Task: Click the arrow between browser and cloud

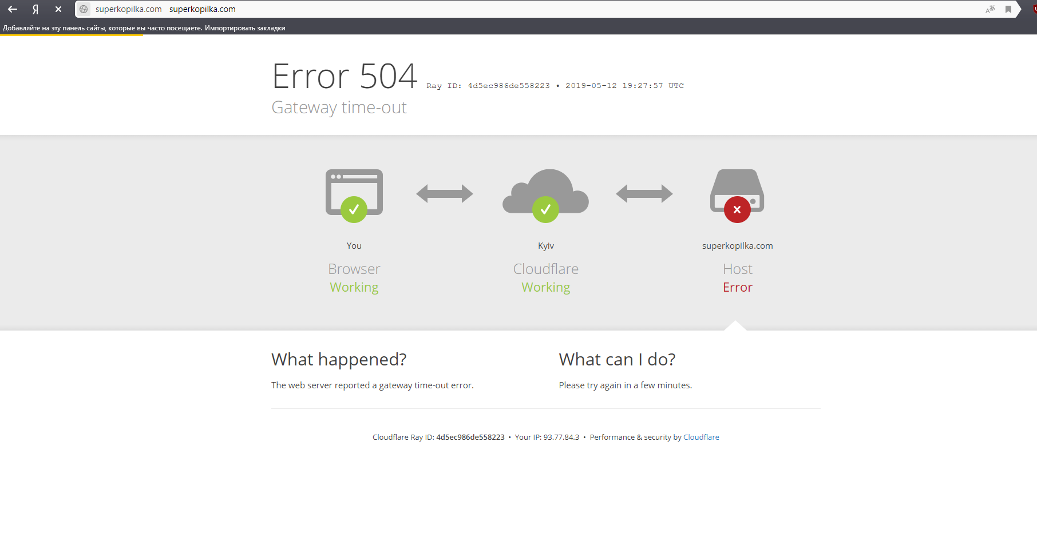Action: pyautogui.click(x=445, y=194)
